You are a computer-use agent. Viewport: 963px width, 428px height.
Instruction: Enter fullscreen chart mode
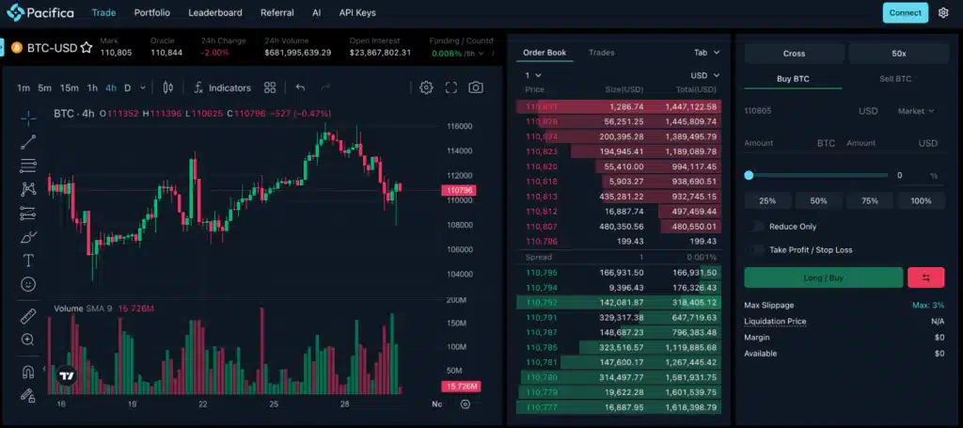point(451,87)
